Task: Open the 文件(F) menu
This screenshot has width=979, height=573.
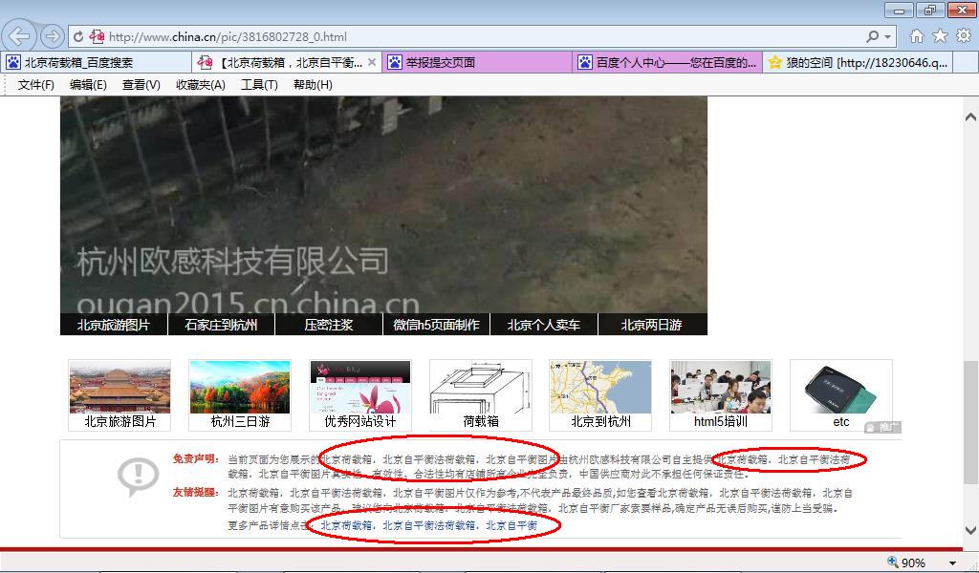Action: pos(35,85)
